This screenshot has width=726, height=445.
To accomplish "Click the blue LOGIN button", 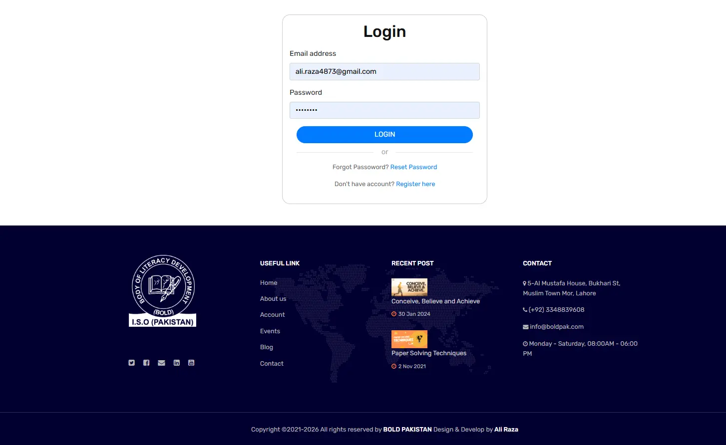I will point(384,135).
